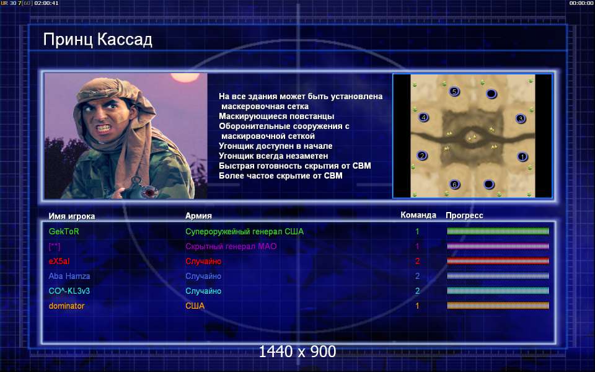This screenshot has height=372, width=595.
Task: Click the 00:00:00 timer readout
Action: coord(581,3)
